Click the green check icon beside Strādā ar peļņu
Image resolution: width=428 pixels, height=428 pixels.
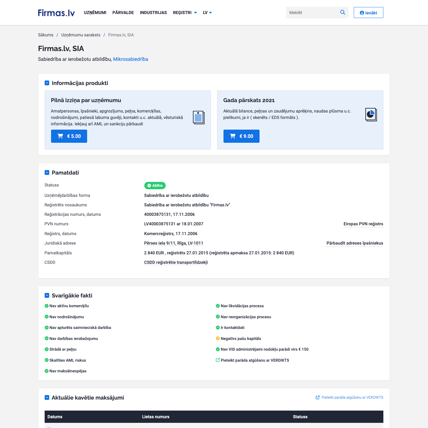coord(46,349)
